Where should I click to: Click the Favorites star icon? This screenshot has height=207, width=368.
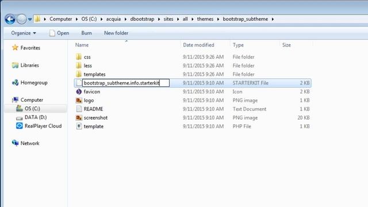pos(16,47)
